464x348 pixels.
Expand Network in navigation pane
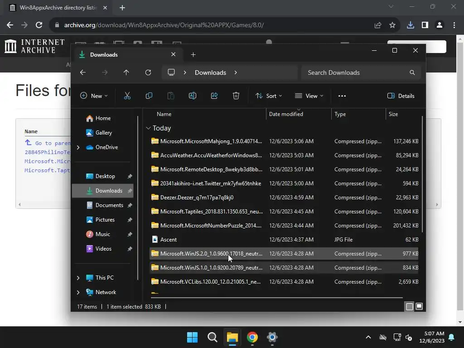pyautogui.click(x=78, y=292)
